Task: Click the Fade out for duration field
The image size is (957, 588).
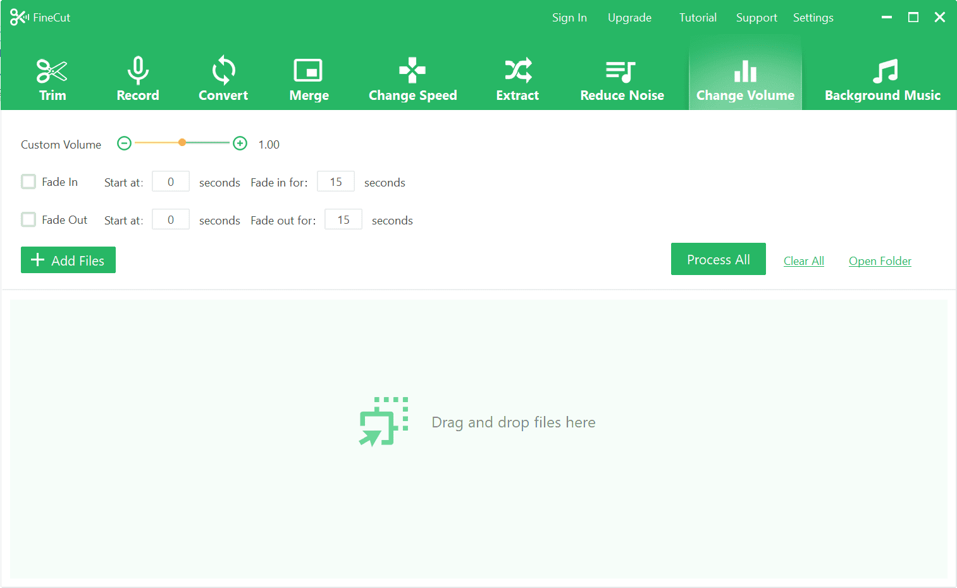Action: coord(343,220)
